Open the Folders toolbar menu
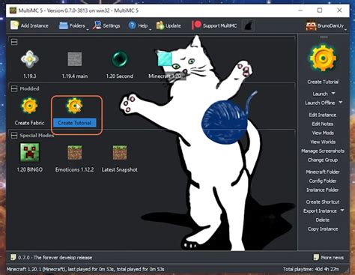The image size is (355, 275). 73,25
